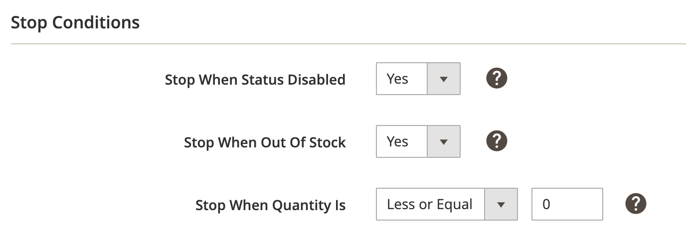The image size is (686, 243).
Task: Click the Yes value for Stop When Out Of Stock
Action: click(x=398, y=141)
